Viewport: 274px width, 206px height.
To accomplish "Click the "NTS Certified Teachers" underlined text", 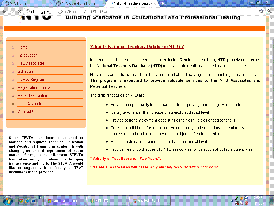I will (x=196, y=167).
